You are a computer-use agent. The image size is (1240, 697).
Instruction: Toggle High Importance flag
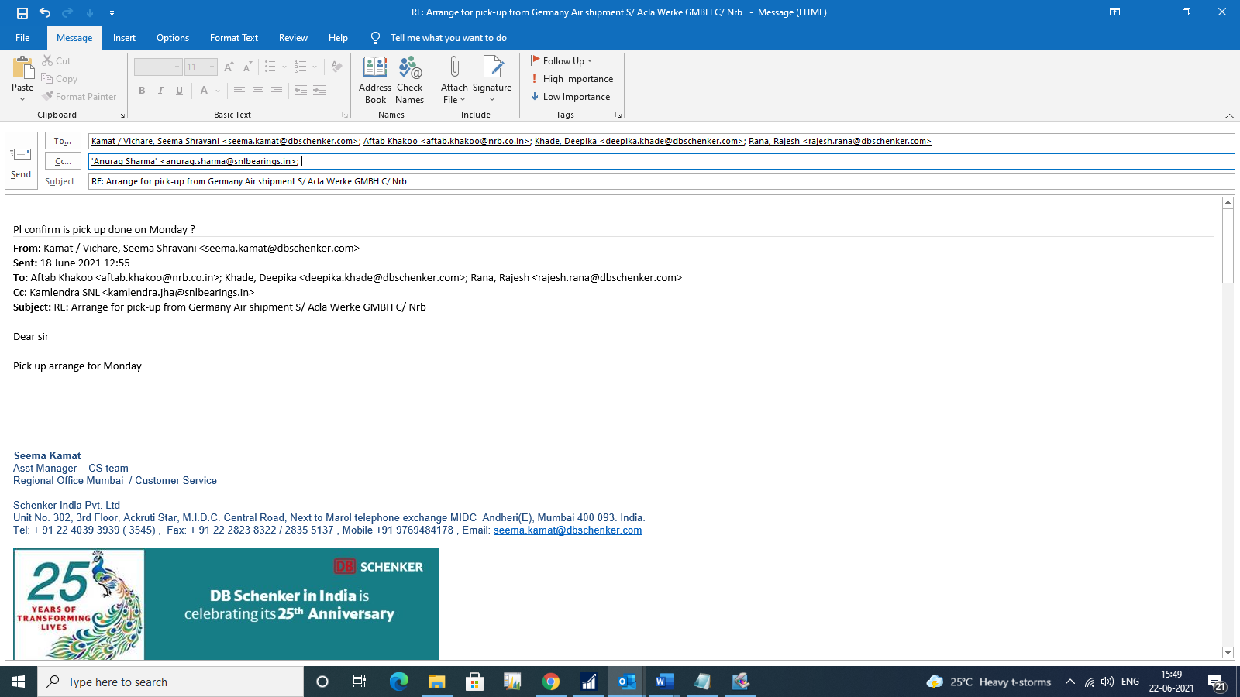pyautogui.click(x=572, y=79)
